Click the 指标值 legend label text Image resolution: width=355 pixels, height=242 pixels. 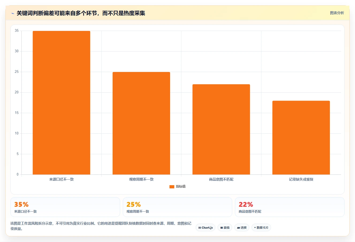181,187
